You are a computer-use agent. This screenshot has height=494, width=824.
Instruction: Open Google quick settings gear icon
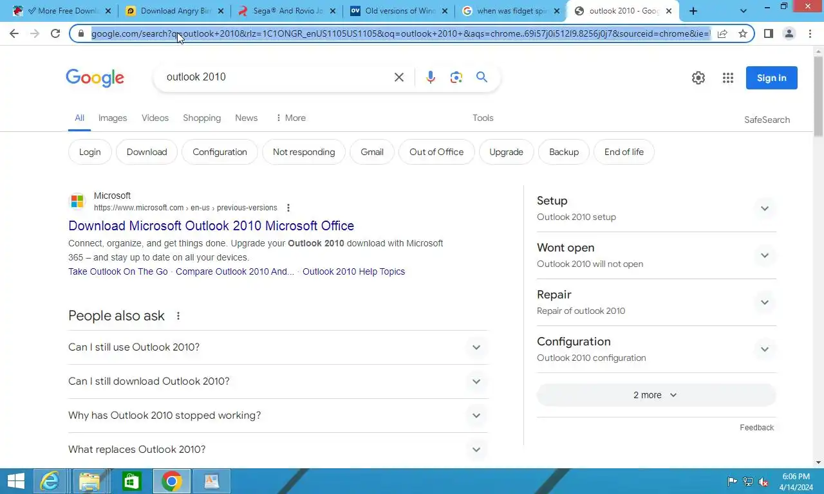pos(698,78)
